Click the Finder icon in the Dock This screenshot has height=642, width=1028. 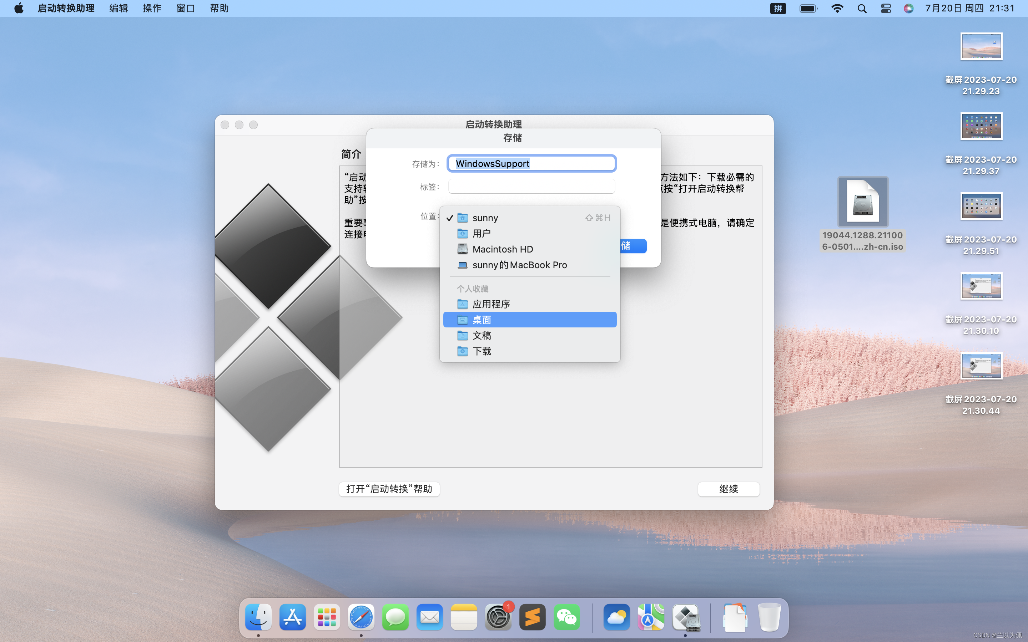tap(258, 617)
